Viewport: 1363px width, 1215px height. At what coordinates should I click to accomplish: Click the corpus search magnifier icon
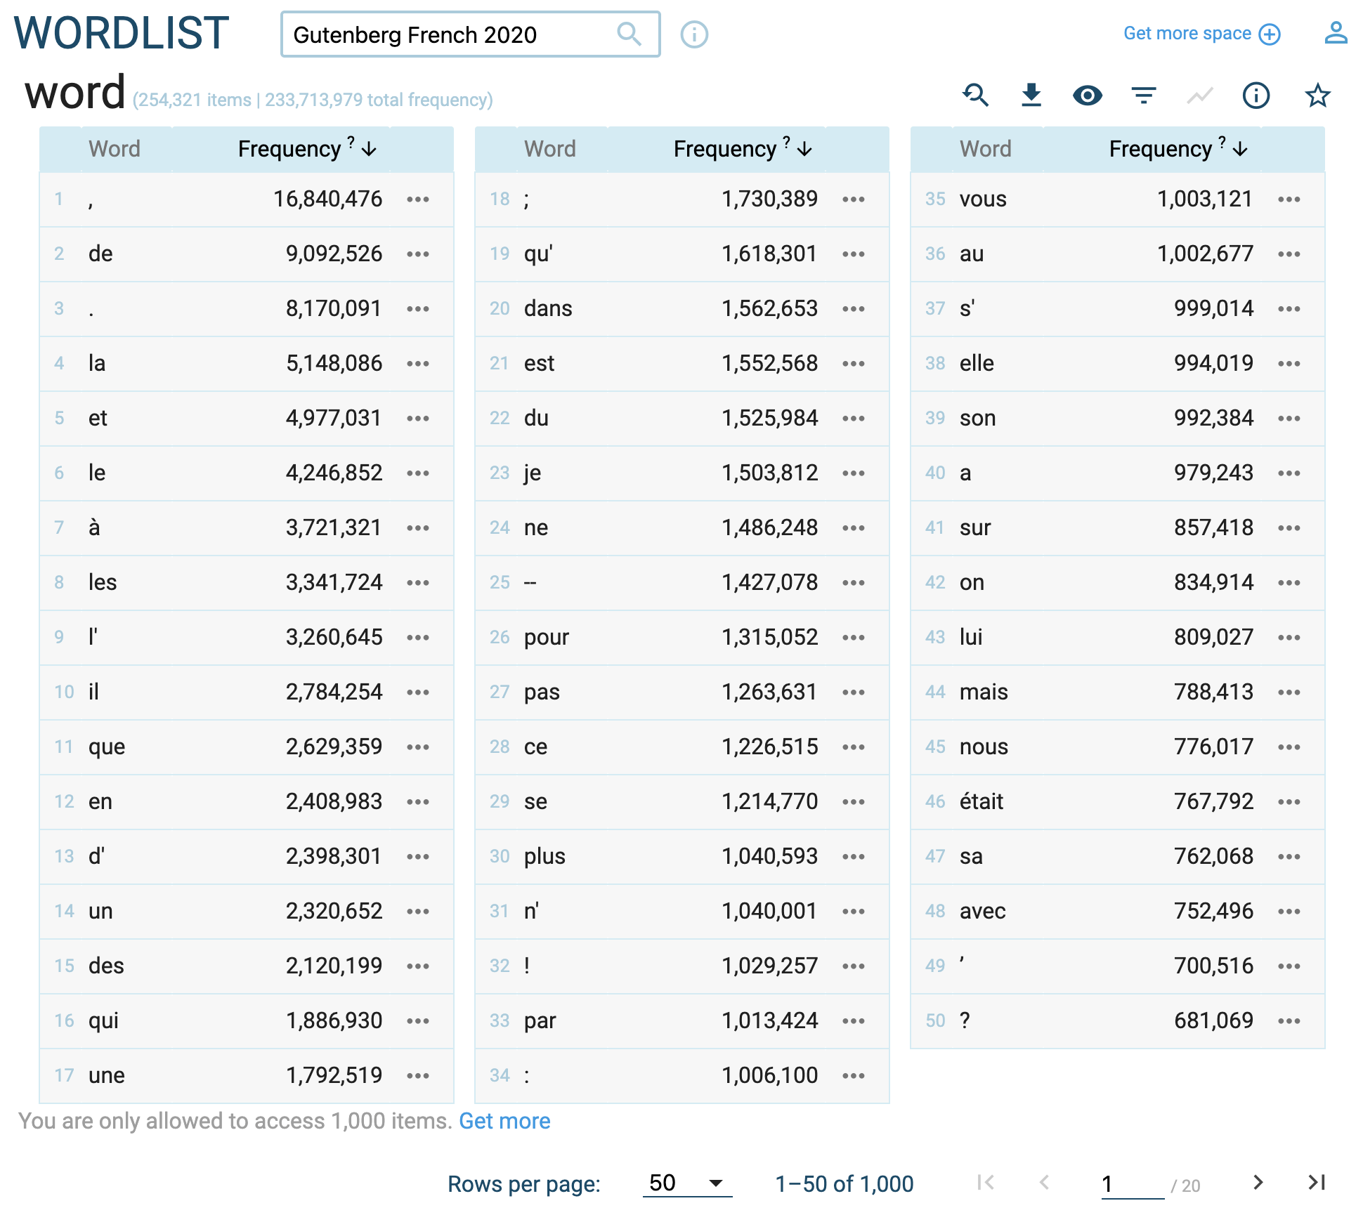pyautogui.click(x=629, y=34)
